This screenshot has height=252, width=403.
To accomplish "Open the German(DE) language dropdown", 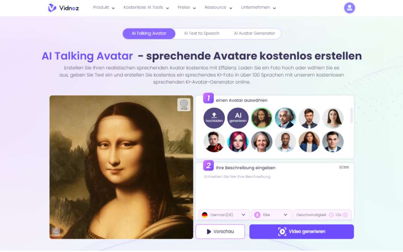I will click(x=224, y=215).
